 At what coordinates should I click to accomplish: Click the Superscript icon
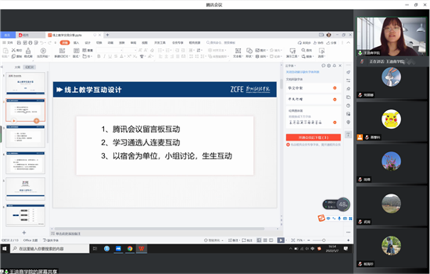[129, 56]
